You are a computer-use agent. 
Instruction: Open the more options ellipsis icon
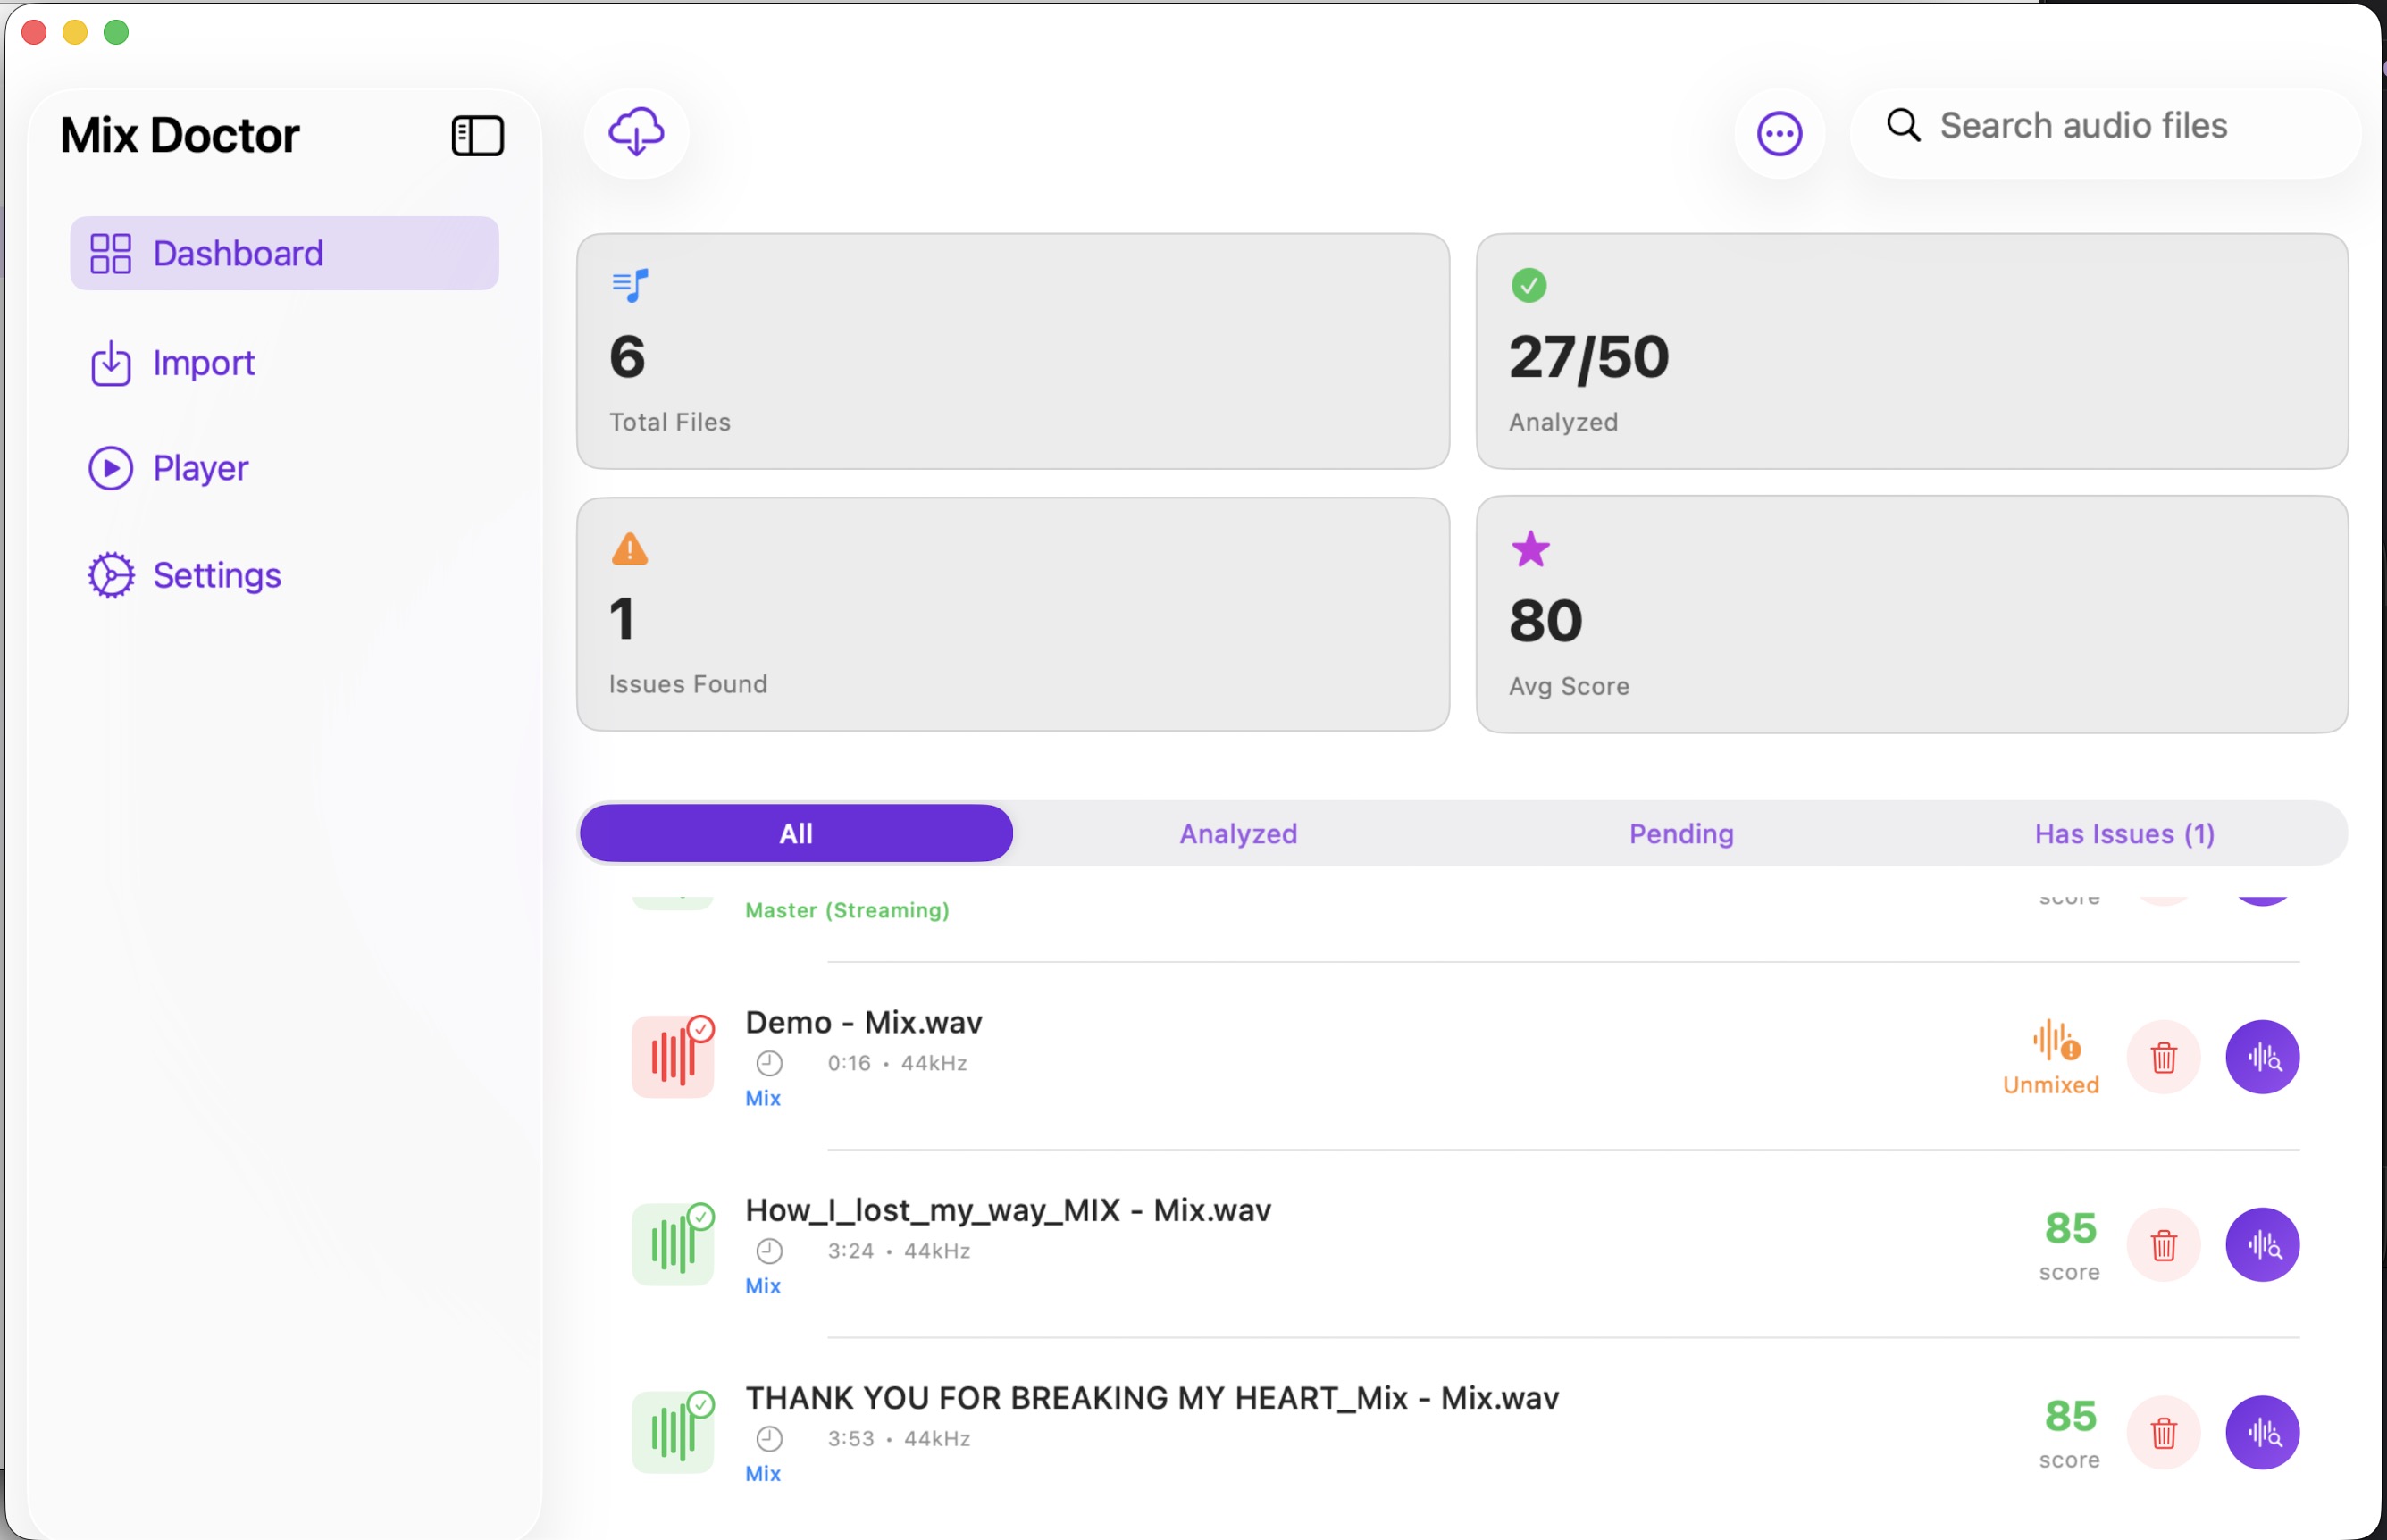tap(1778, 132)
